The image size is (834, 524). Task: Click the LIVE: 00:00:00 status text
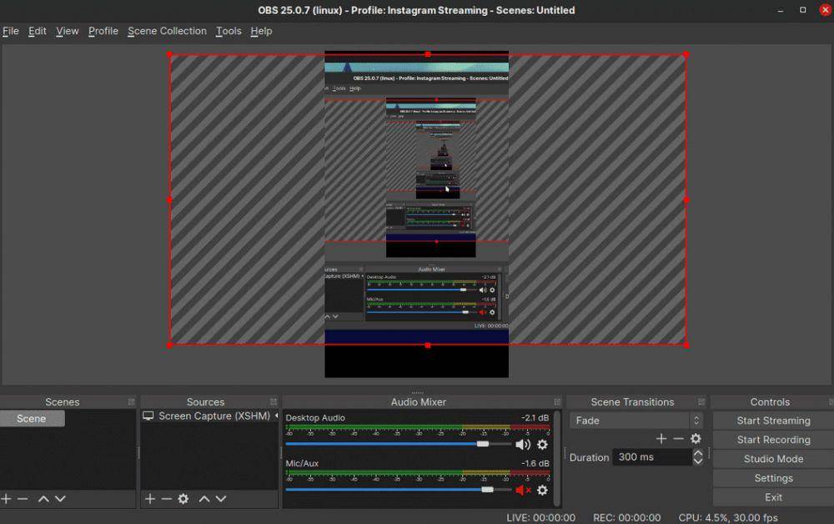[540, 517]
